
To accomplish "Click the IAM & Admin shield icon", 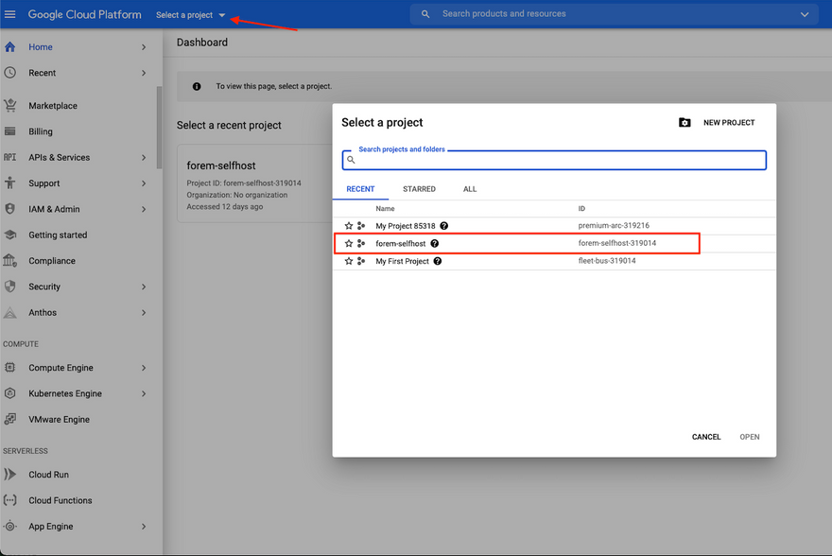I will pos(10,208).
